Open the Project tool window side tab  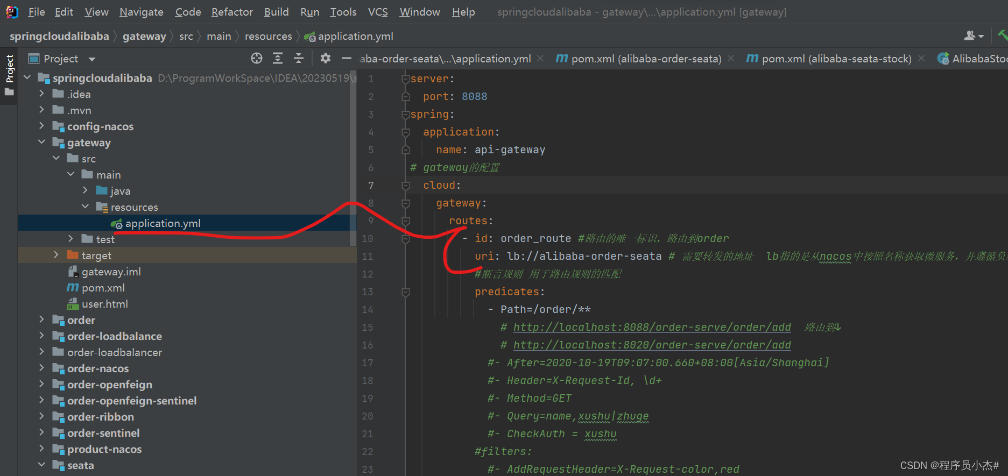point(9,75)
